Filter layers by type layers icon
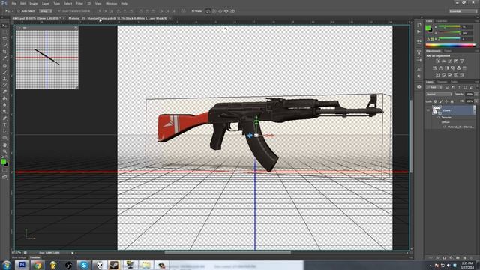 click(x=459, y=87)
